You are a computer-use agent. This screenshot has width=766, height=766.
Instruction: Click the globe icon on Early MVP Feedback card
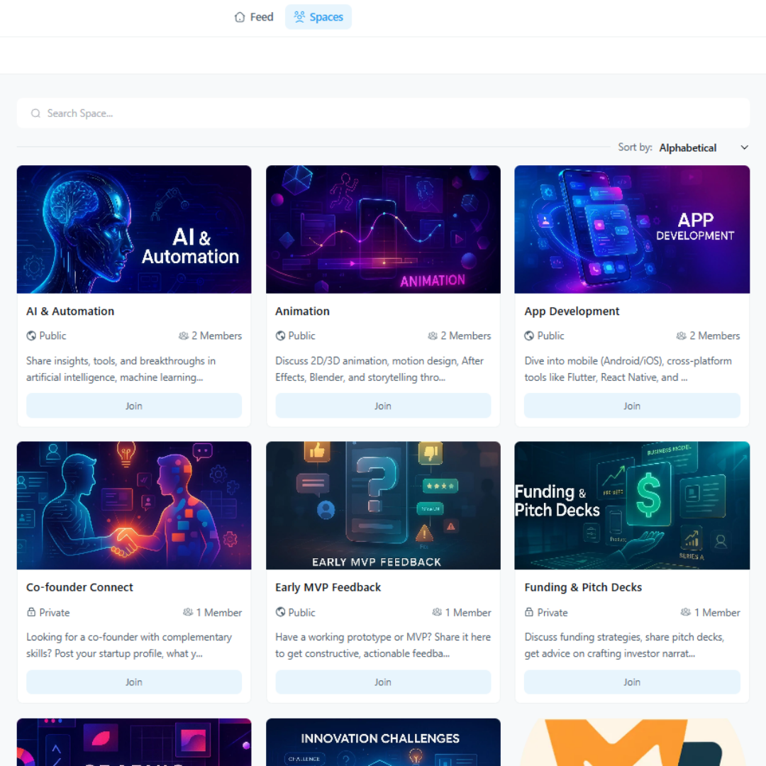click(x=280, y=613)
